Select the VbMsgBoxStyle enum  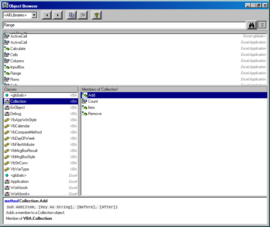pyautogui.click(x=40, y=157)
